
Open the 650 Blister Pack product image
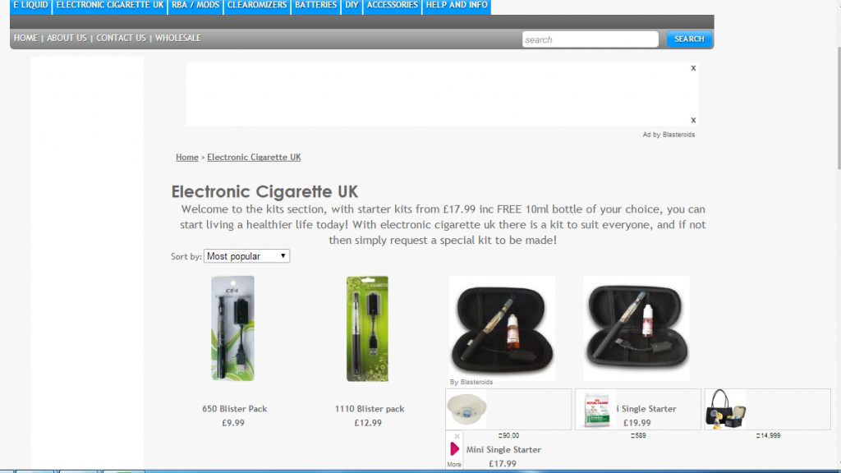(x=232, y=328)
